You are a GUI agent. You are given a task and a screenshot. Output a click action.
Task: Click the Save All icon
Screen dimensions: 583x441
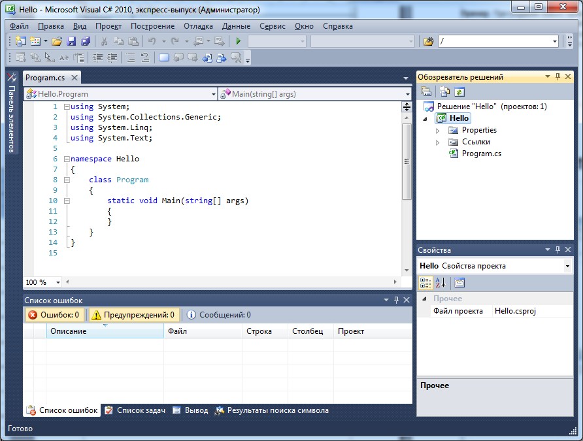click(86, 41)
